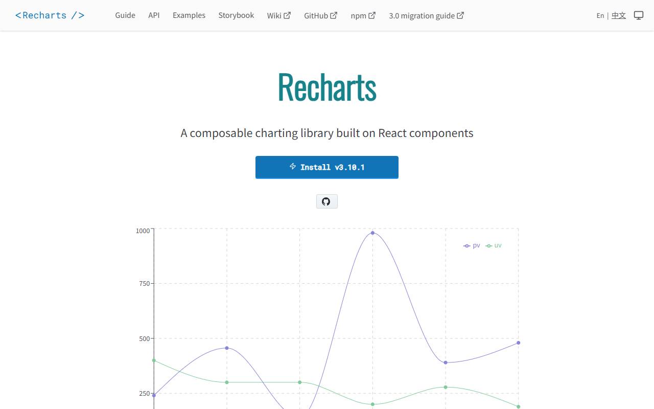Image resolution: width=654 pixels, height=409 pixels.
Task: Click the <Recharts /> logo
Action: [50, 15]
